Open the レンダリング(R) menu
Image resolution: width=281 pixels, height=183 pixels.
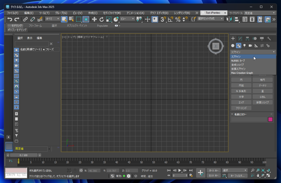click(x=182, y=13)
